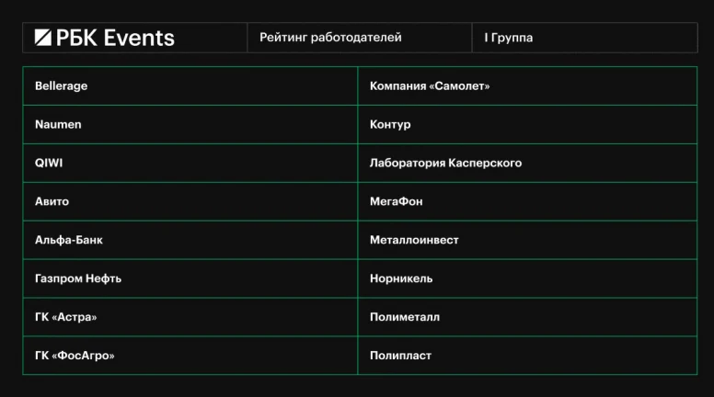Click the ГК «ФосАгро» row
Image resolution: width=714 pixels, height=397 pixels.
coord(190,356)
